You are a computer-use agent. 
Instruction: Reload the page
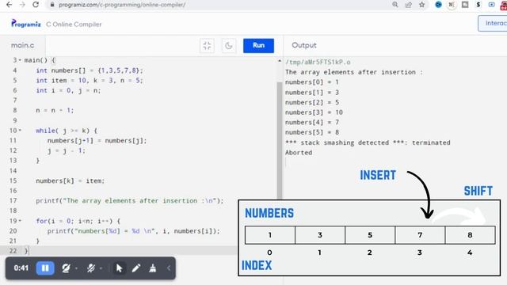(x=36, y=5)
